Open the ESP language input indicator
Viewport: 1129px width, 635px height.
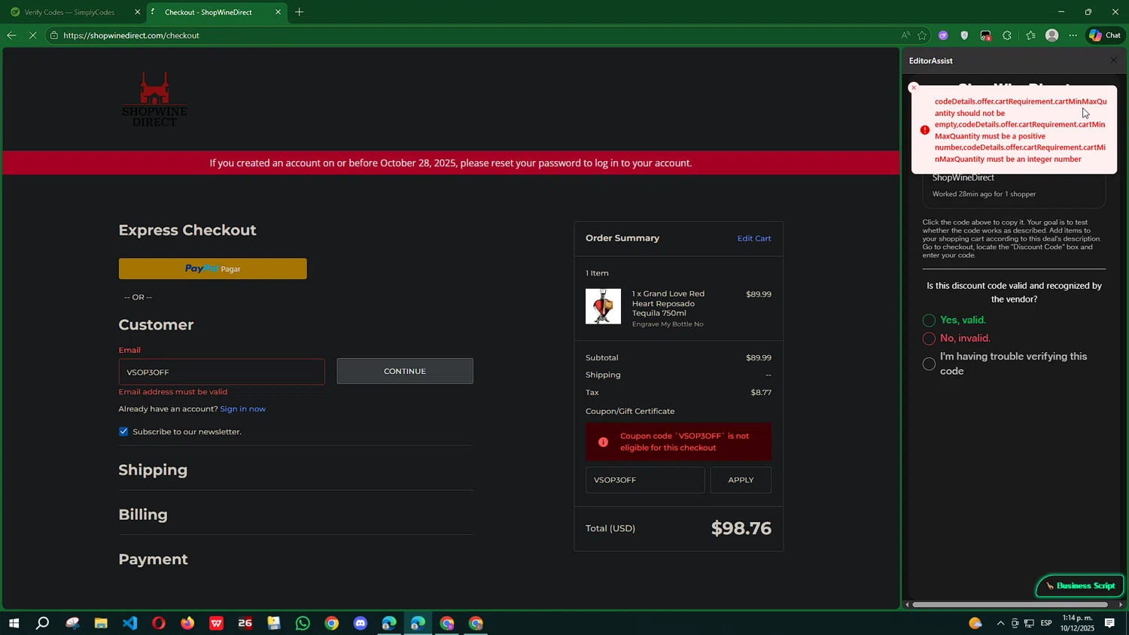tap(1046, 623)
